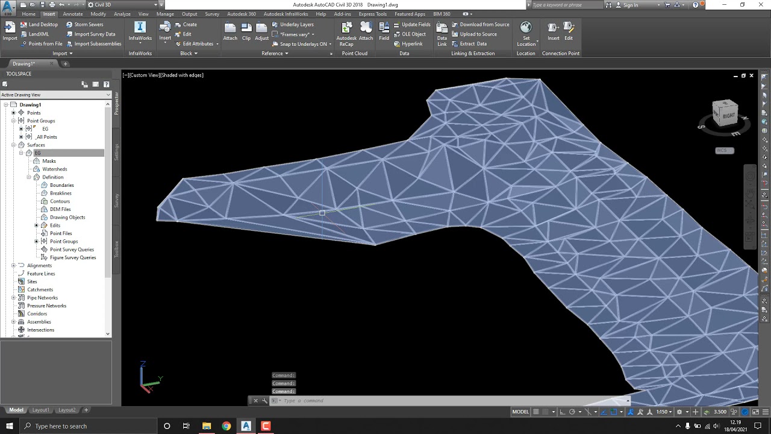This screenshot has height=434, width=771.
Task: Expand the Reference panel dropdown
Action: coord(275,53)
